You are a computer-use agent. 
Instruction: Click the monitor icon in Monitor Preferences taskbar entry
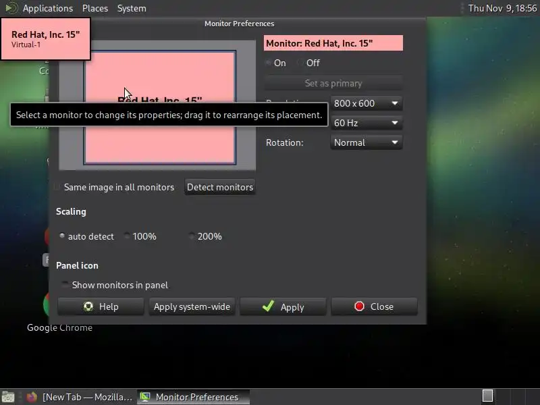(x=145, y=397)
